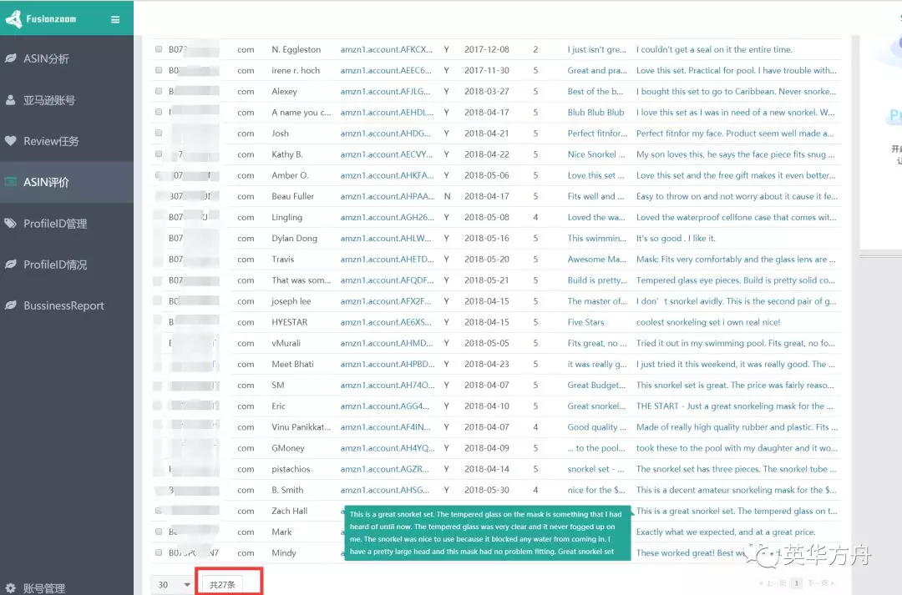The image size is (902, 595).
Task: Click the 亚马逊账号 user icon
Action: coord(10,100)
